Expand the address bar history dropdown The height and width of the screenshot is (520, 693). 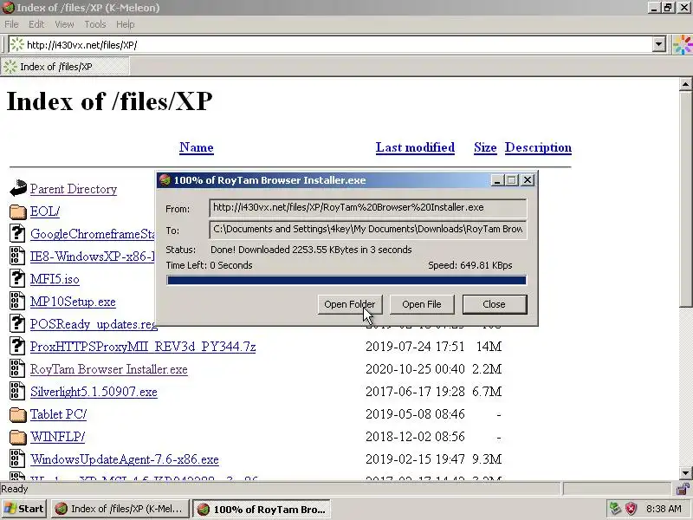coord(659,45)
